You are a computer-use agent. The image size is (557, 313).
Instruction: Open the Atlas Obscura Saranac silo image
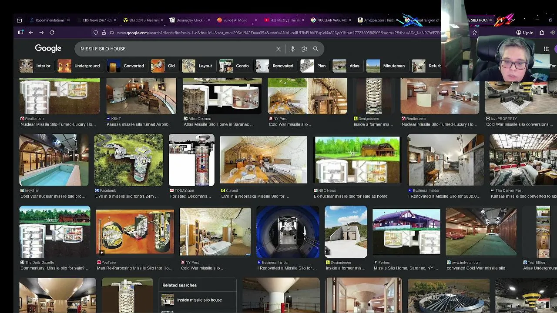(x=222, y=97)
